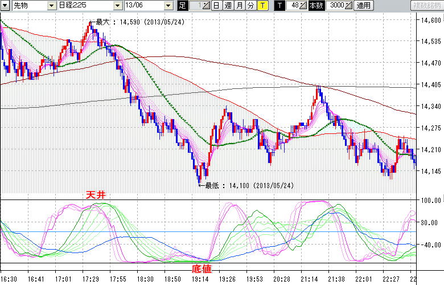Click the stepper next to the 足 field
Viewport: 444px width, 285px height.
click(207, 6)
